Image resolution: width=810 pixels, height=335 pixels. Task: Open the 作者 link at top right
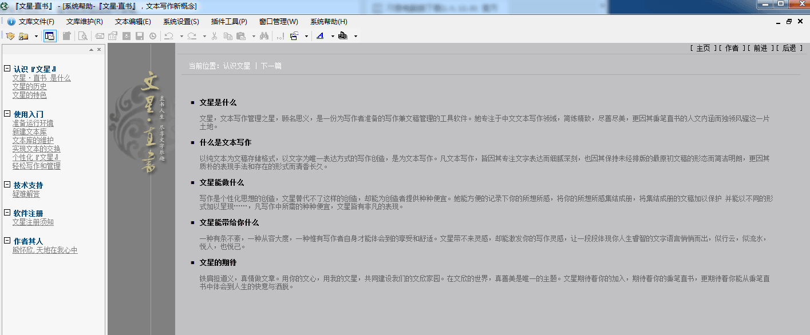(x=732, y=49)
